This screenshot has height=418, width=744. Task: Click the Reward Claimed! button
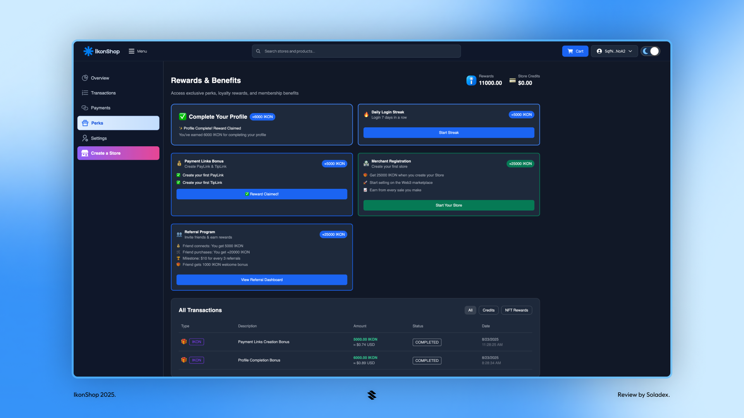(262, 194)
